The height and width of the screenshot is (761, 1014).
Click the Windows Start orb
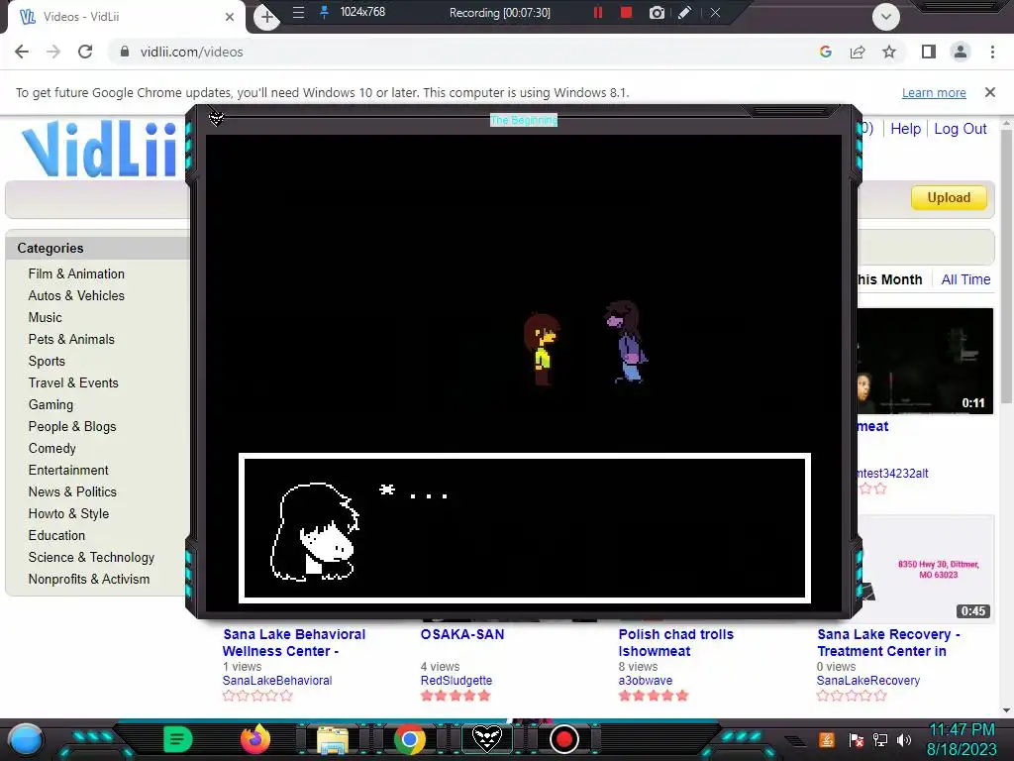pos(26,740)
